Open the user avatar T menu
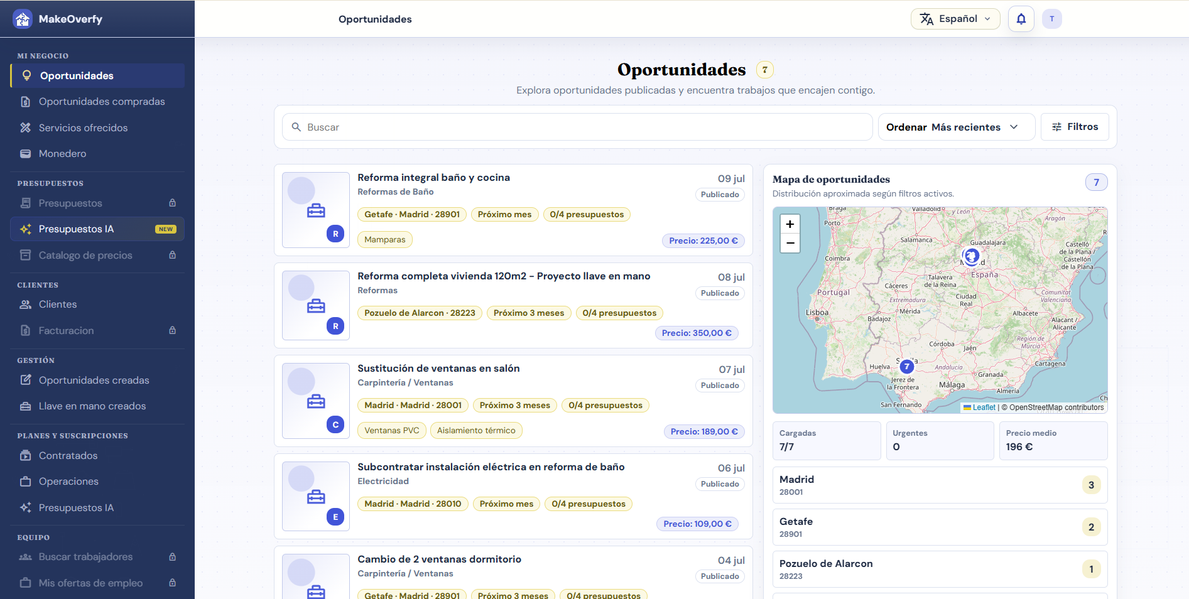The width and height of the screenshot is (1189, 599). coord(1051,19)
